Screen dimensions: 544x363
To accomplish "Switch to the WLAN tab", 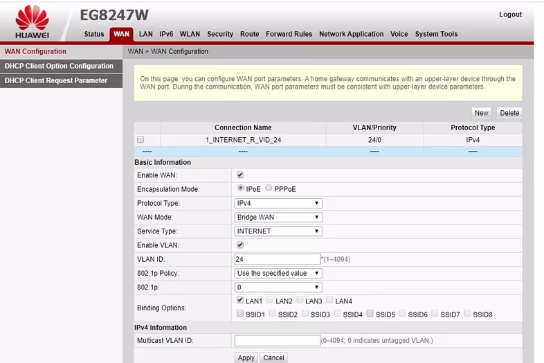I will (x=190, y=34).
